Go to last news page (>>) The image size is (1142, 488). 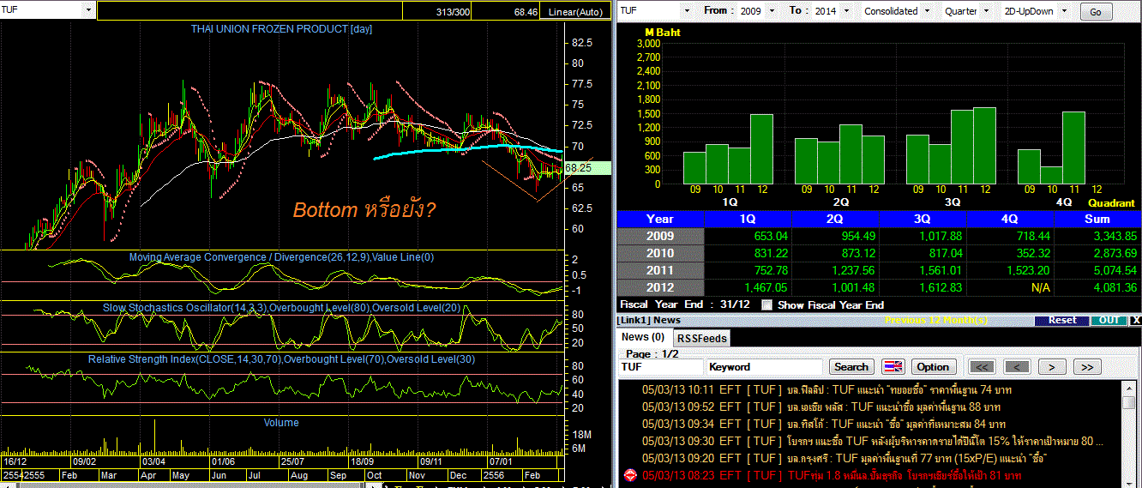pyautogui.click(x=1086, y=366)
